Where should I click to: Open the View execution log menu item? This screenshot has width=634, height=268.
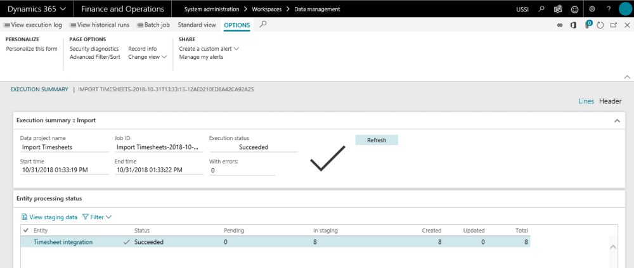(32, 25)
